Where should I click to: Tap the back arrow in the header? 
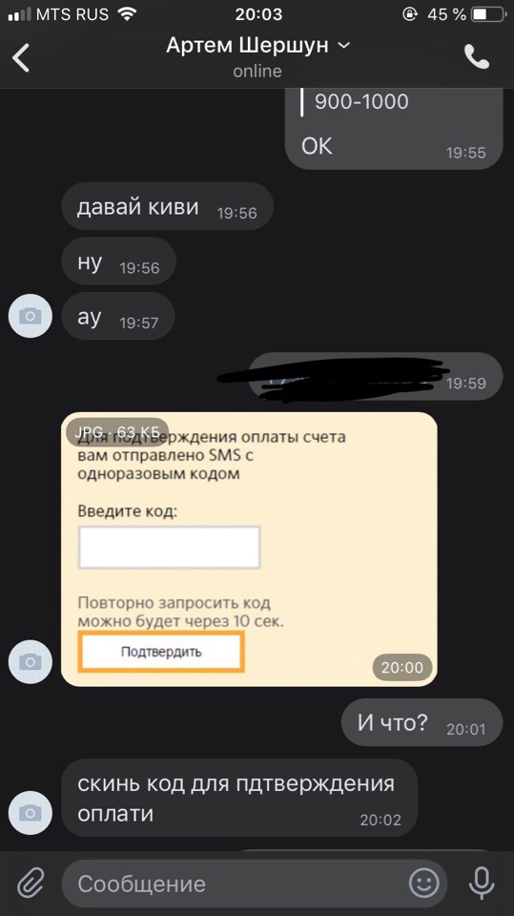coord(21,58)
